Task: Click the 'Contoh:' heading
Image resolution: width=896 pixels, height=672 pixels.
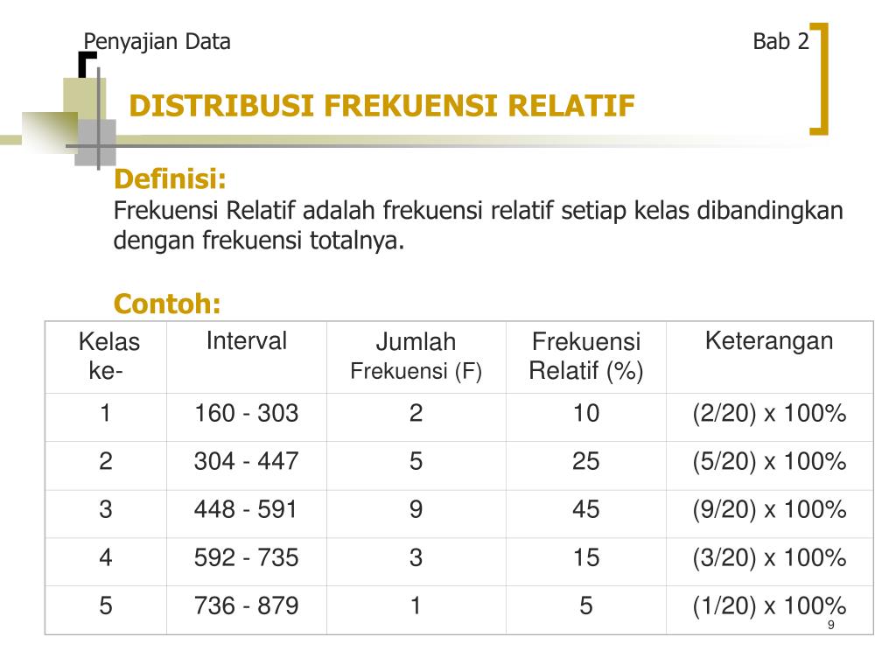Action: (167, 304)
